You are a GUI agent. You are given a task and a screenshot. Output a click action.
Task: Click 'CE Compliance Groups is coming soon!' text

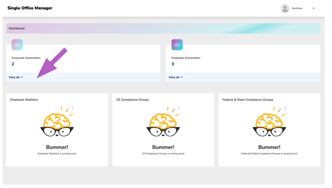[163, 153]
